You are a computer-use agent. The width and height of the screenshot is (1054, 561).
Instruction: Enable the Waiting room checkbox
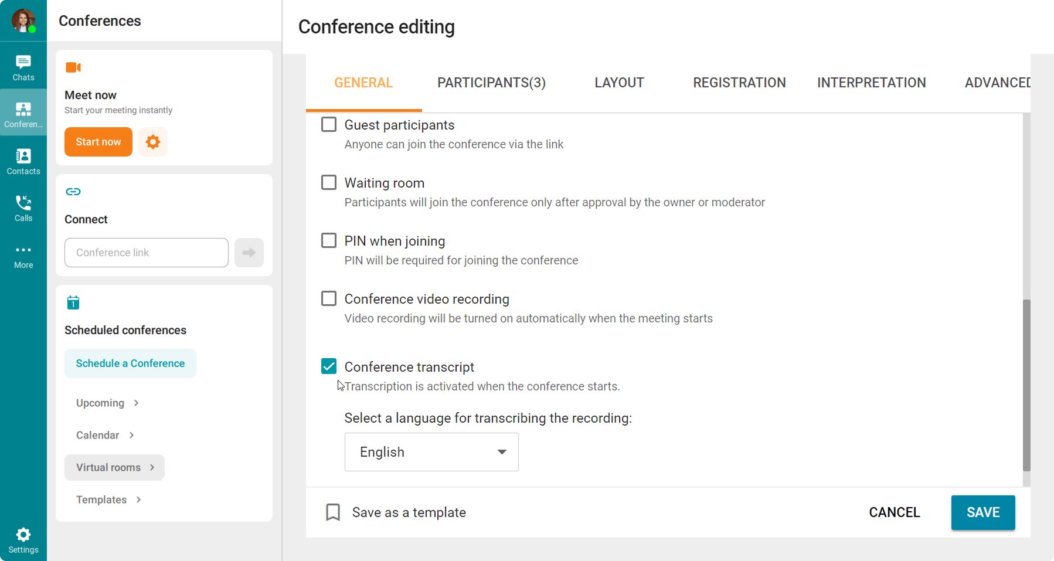[329, 182]
